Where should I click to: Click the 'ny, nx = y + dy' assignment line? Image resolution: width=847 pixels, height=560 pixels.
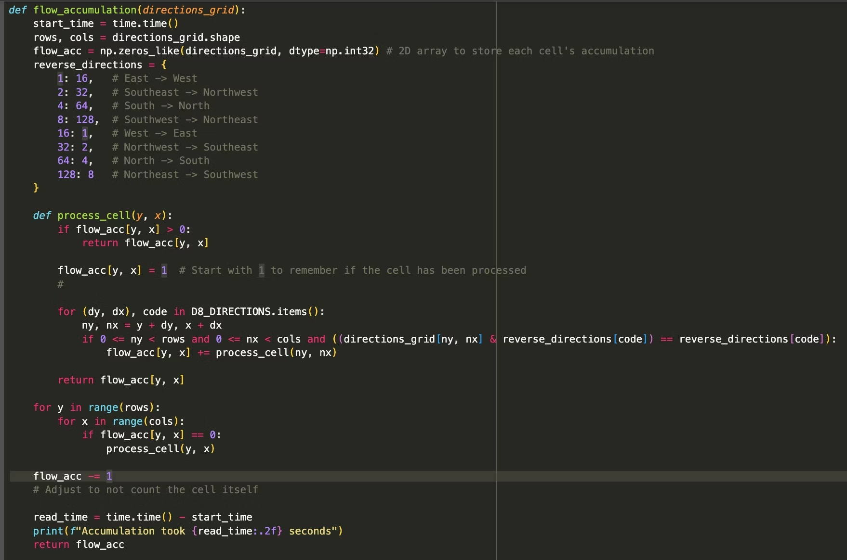pos(152,326)
